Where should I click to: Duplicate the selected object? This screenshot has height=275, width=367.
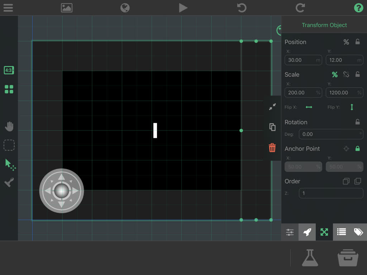coord(272,127)
